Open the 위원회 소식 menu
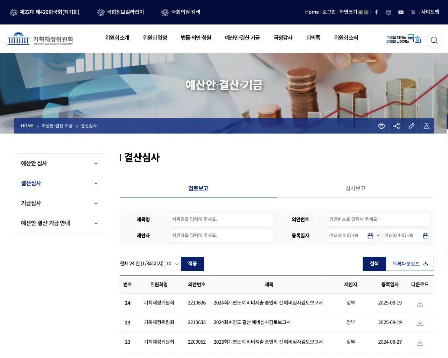This screenshot has width=448, height=358. click(x=346, y=38)
